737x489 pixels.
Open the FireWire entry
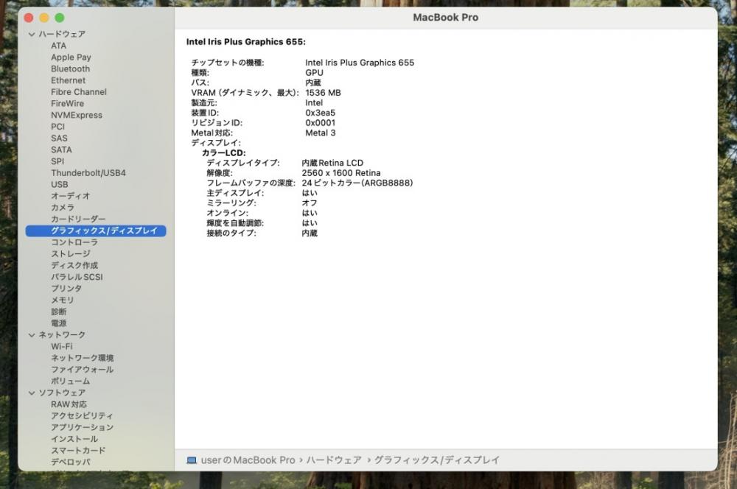click(68, 103)
